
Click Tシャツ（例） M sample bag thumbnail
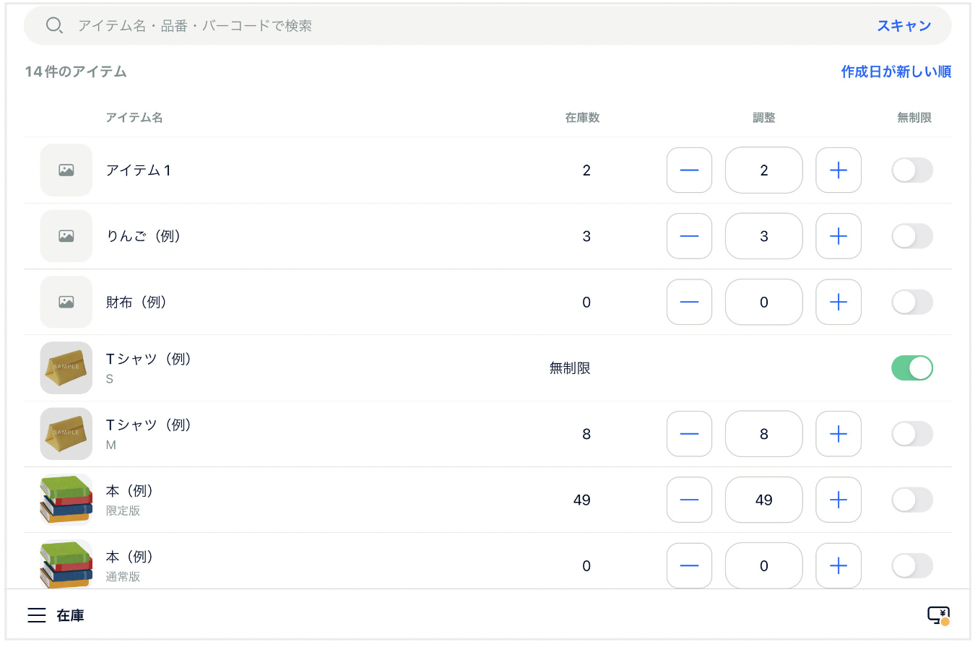click(x=66, y=434)
